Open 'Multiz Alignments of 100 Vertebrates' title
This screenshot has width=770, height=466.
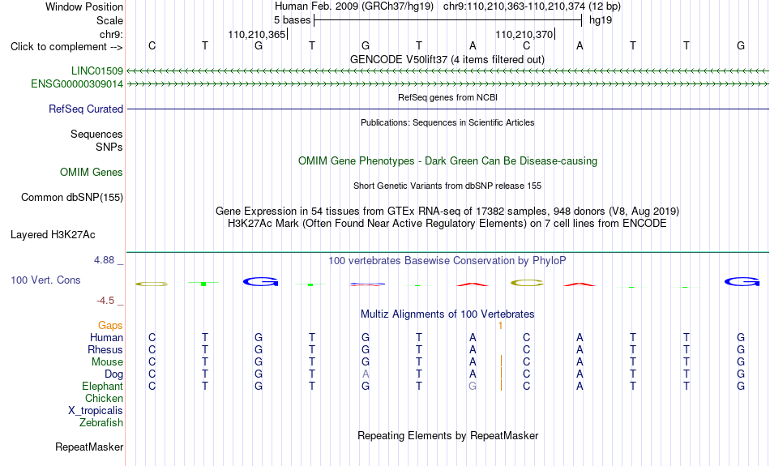click(x=447, y=314)
